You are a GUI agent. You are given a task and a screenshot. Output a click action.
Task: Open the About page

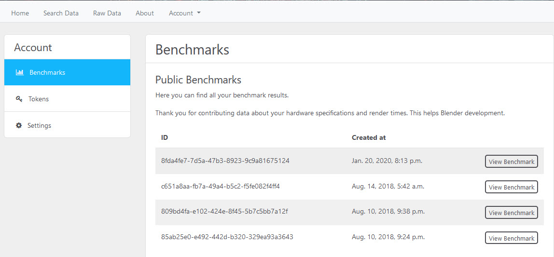(x=145, y=13)
